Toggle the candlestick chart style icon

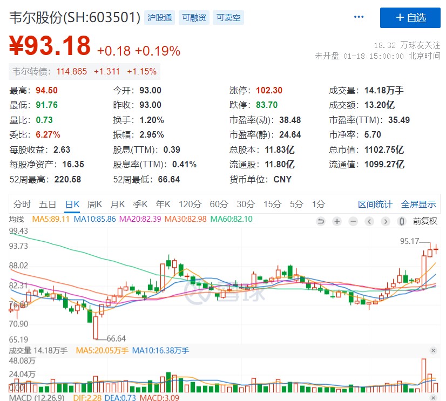click(401, 221)
